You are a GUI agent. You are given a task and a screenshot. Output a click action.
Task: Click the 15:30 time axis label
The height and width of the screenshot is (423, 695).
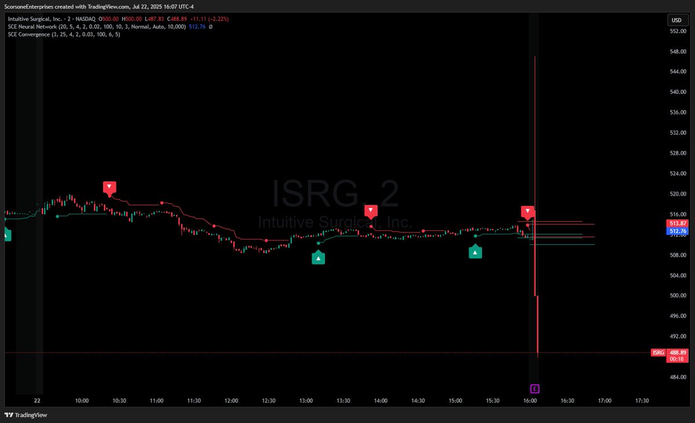(x=493, y=400)
